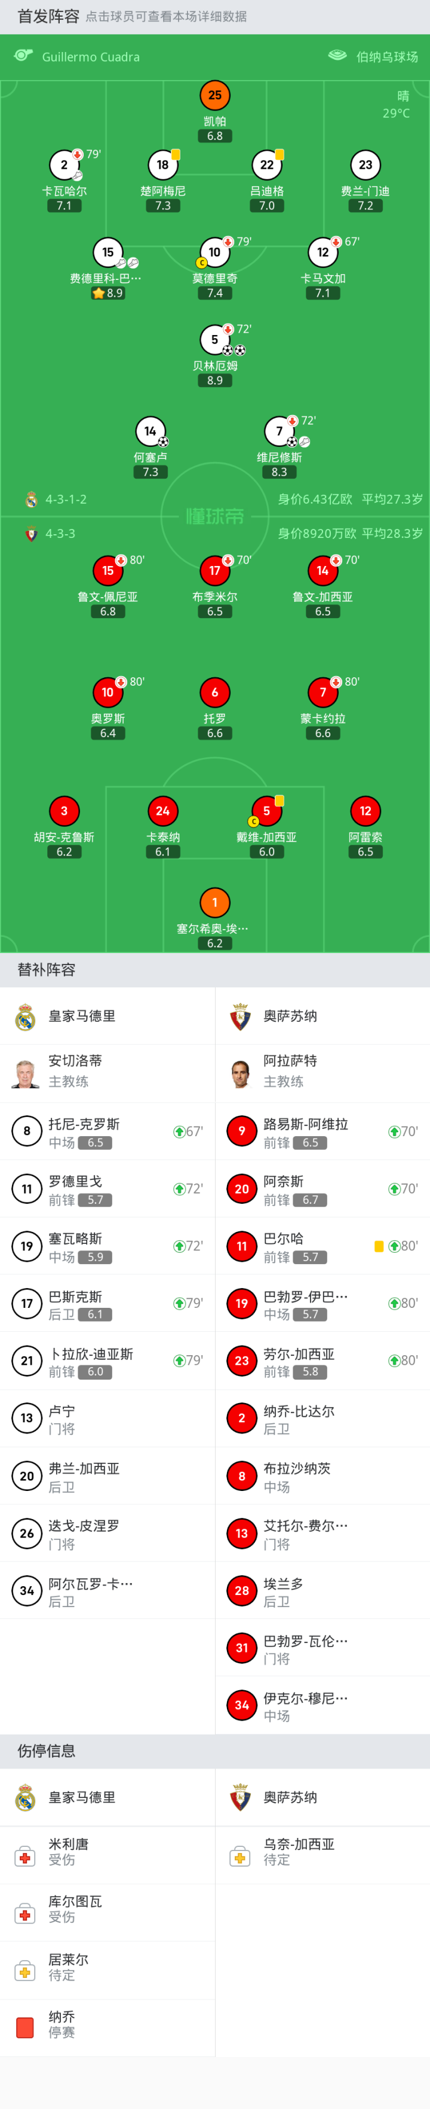
Task: Select substitute 托尼-克罗斯 row
Action: tap(107, 1131)
